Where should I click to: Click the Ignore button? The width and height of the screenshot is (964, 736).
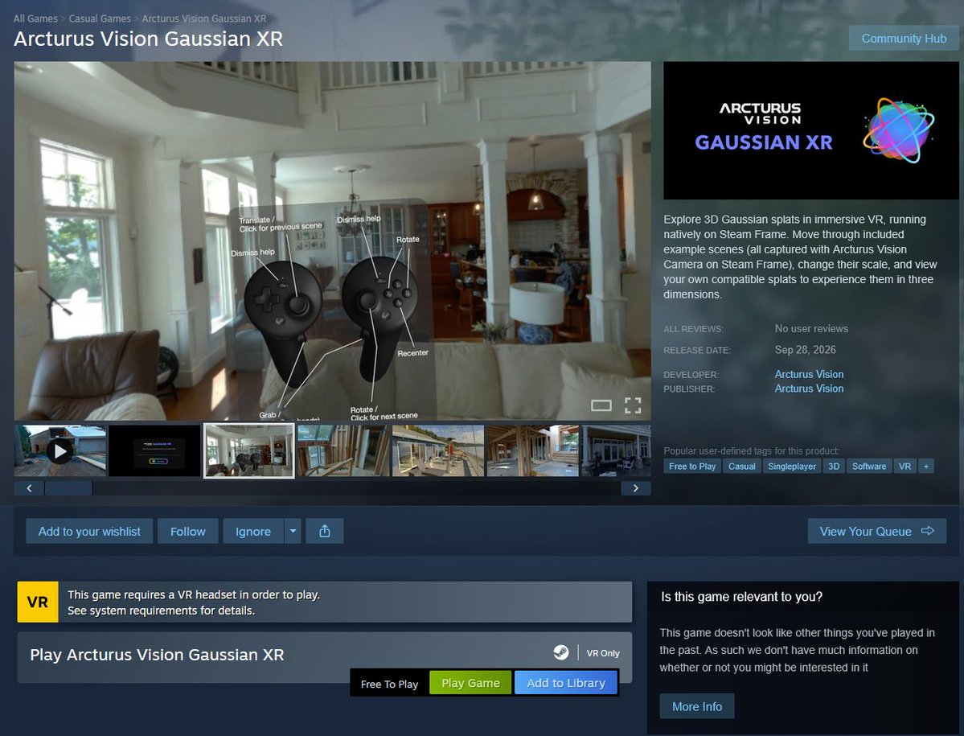(x=252, y=531)
